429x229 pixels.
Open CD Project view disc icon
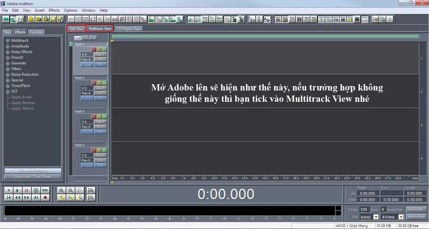(20, 19)
